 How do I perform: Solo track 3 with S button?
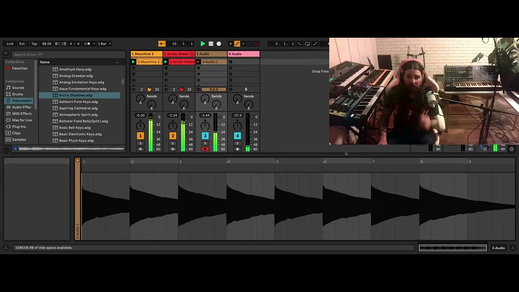point(205,144)
